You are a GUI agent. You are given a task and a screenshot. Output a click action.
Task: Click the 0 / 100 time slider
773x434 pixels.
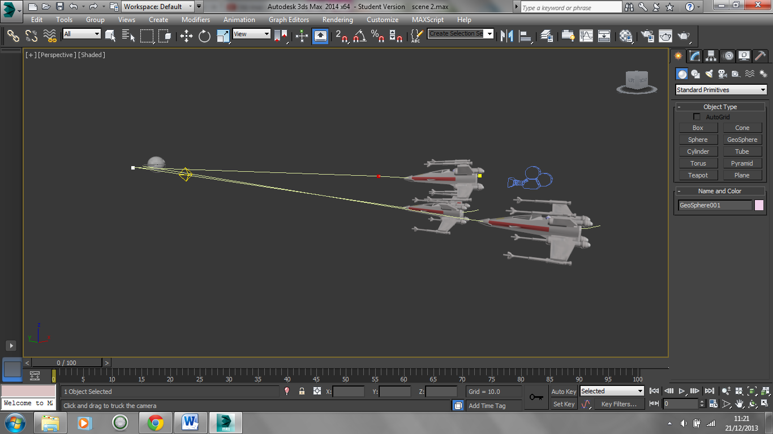[x=66, y=363]
